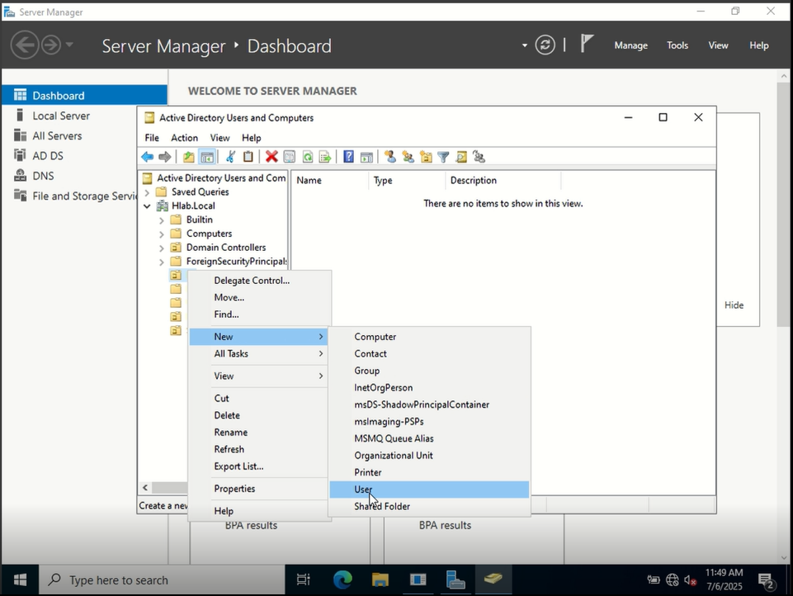
Task: Open the Tools menu in Server Manager
Action: point(677,45)
